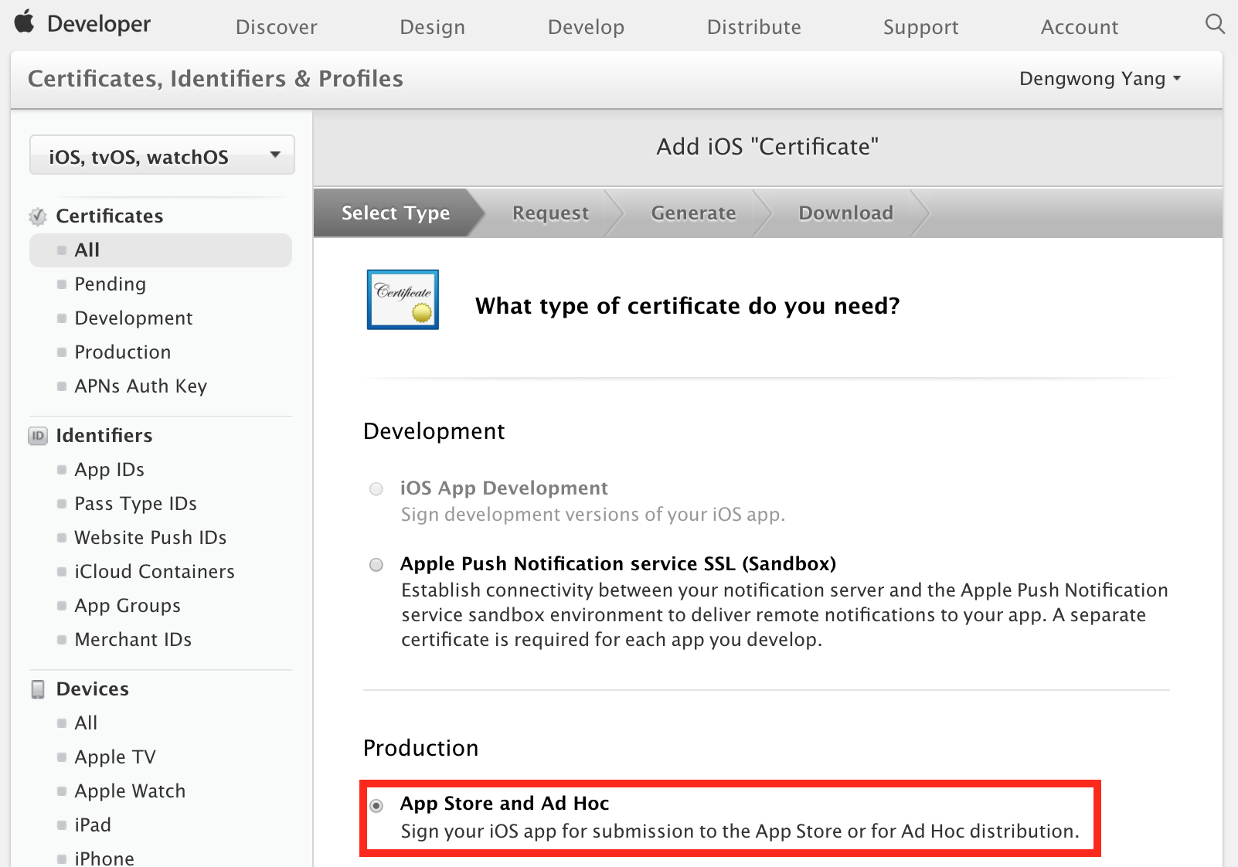
Task: Show Apple TV devices
Action: point(115,757)
